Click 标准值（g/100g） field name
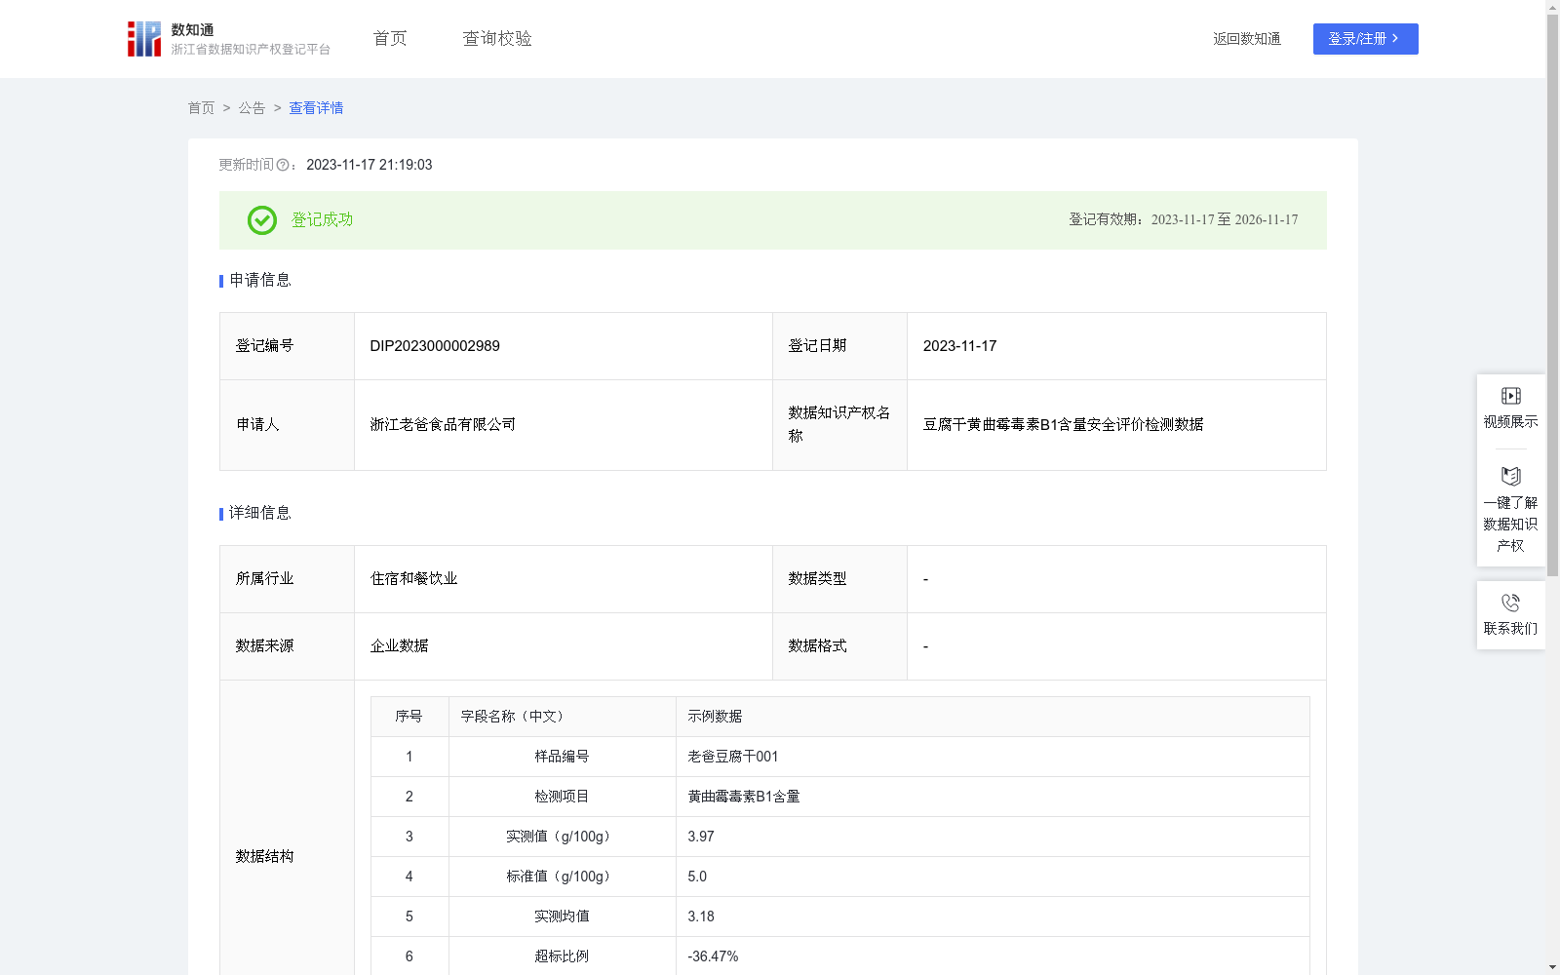This screenshot has height=975, width=1560. [562, 877]
